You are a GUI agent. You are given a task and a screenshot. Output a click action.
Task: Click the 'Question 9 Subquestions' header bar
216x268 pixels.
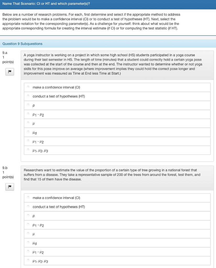pos(108,44)
